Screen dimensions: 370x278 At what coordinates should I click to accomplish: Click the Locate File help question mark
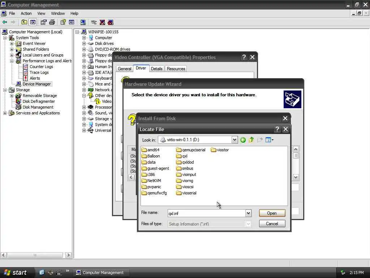click(277, 129)
